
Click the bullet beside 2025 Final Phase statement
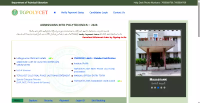15,76
